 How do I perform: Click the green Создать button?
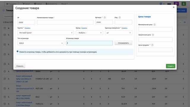click(x=170, y=66)
